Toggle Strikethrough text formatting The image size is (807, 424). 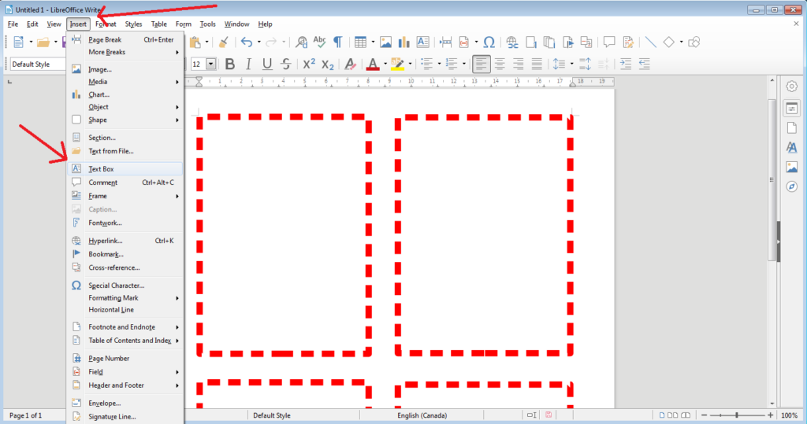[x=285, y=64]
